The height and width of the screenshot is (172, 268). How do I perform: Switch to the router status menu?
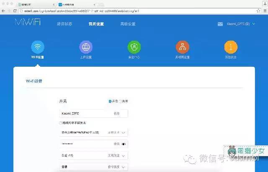click(64, 24)
